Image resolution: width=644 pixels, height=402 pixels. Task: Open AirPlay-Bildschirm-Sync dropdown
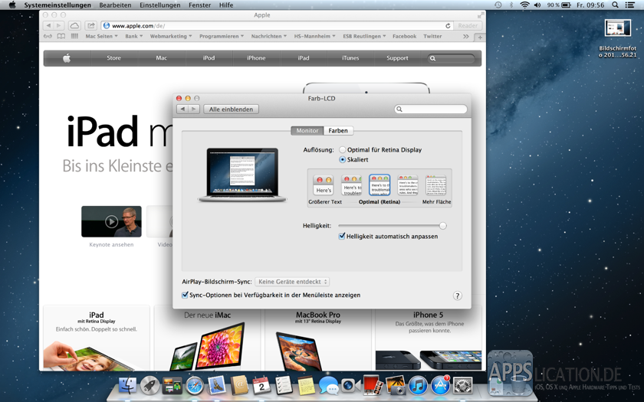292,282
